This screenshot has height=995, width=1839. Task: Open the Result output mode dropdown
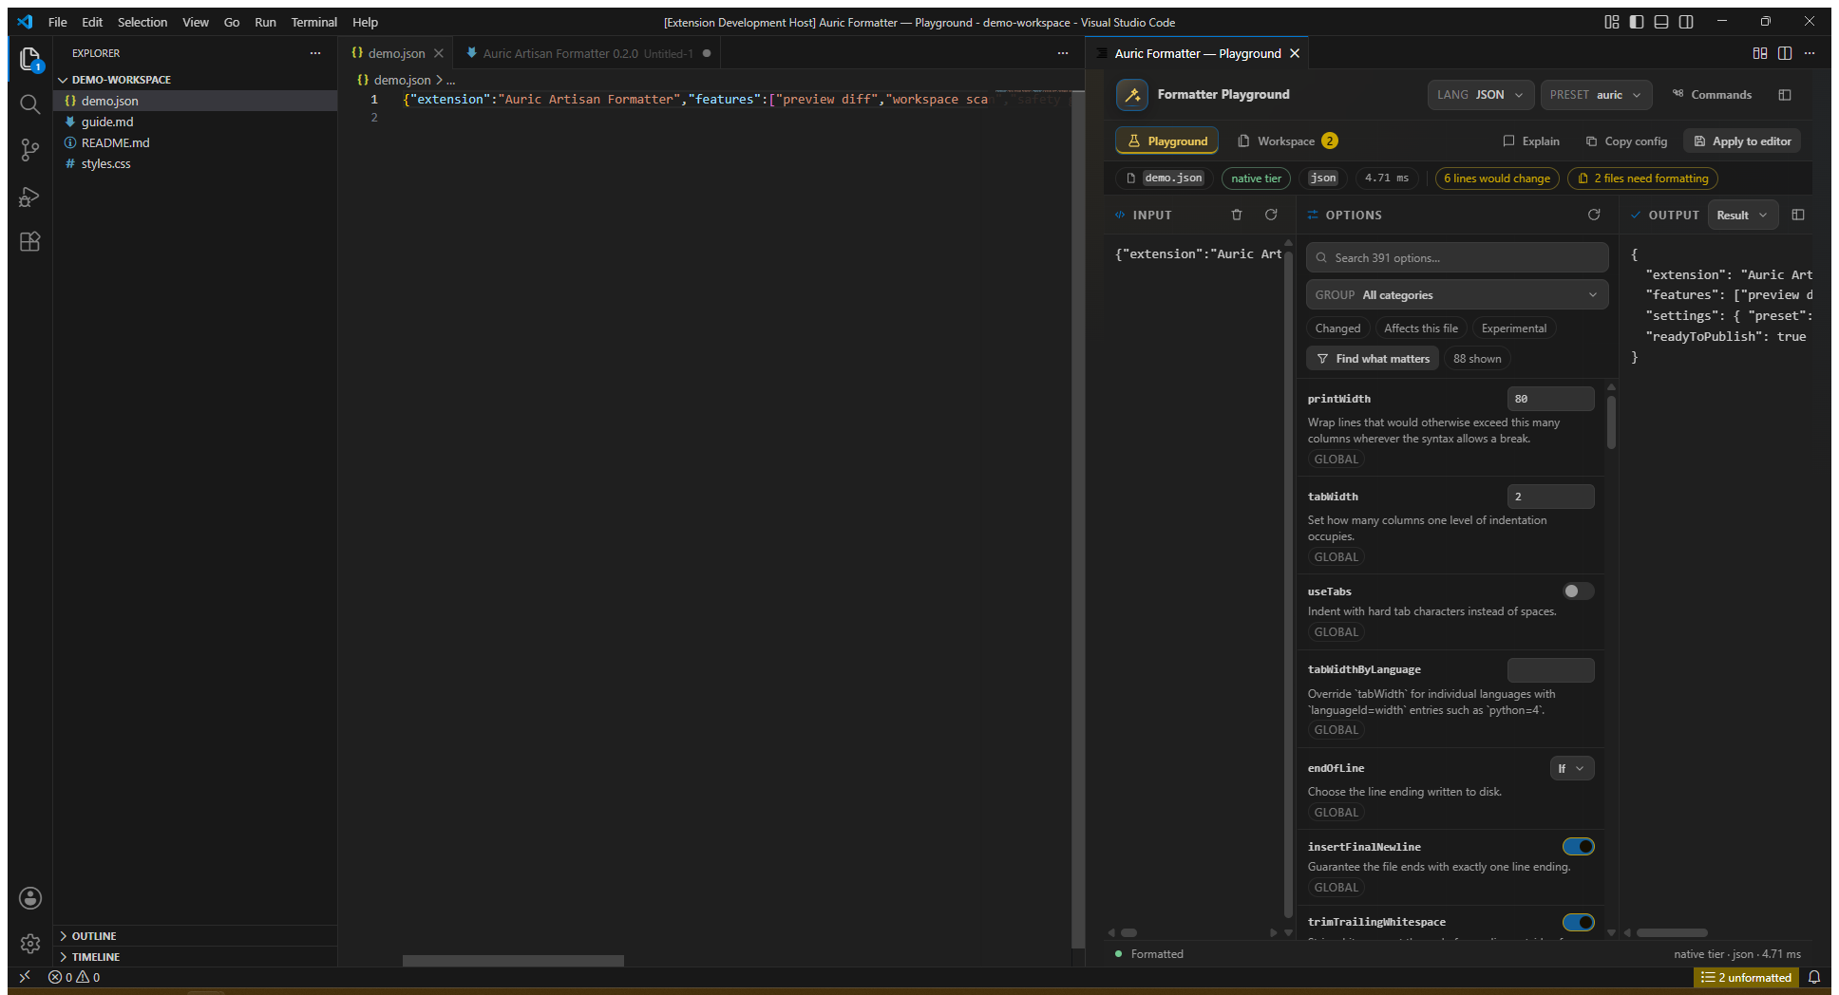pos(1742,216)
